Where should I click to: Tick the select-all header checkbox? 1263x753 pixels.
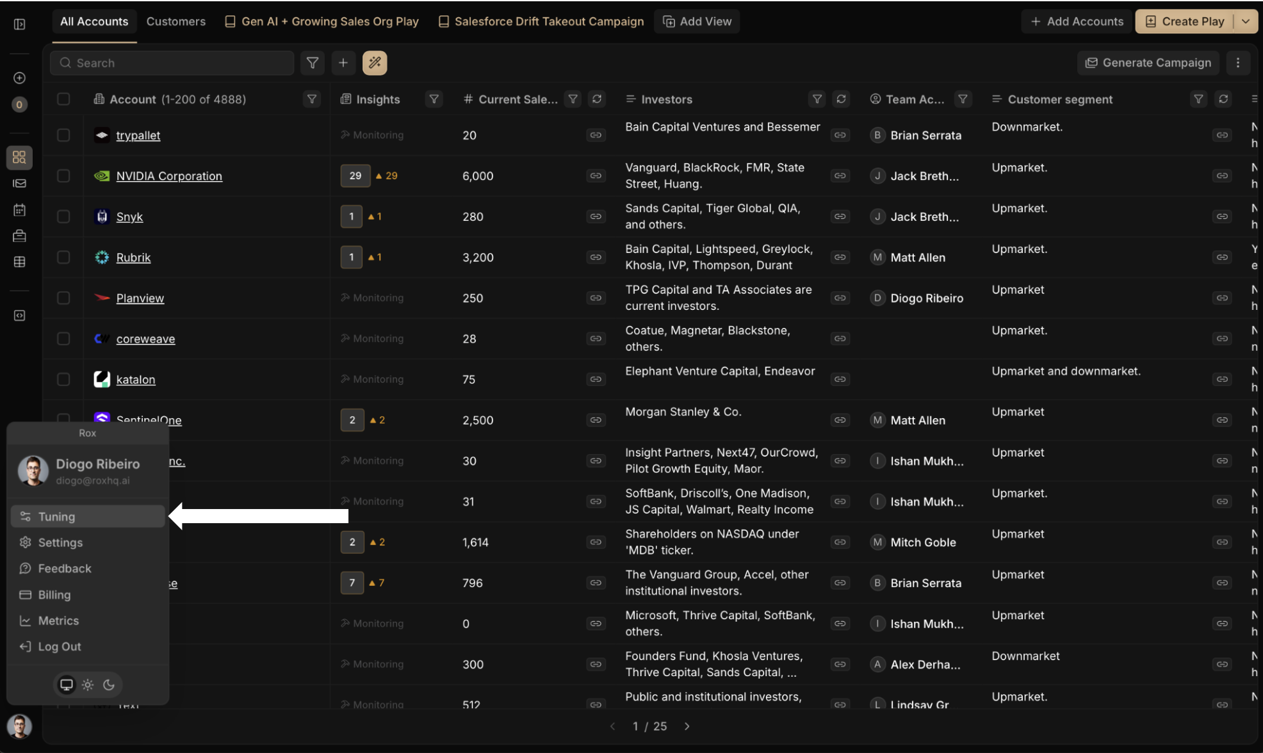pos(63,99)
